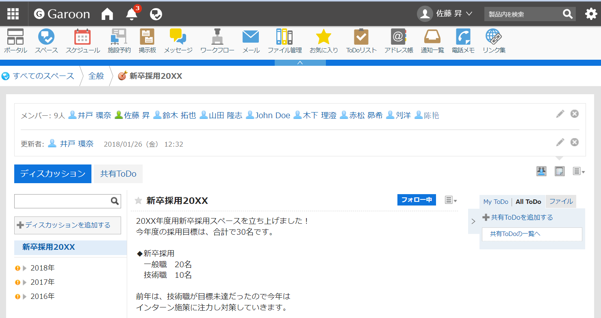Screen dimensions: 601x318
Task: Switch to the 共有ToDo tab
Action: 118,173
